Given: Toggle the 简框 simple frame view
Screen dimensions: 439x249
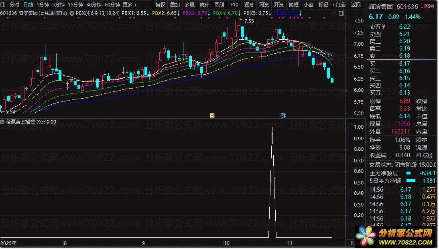Looking at the screenshot, I should 293,5.
